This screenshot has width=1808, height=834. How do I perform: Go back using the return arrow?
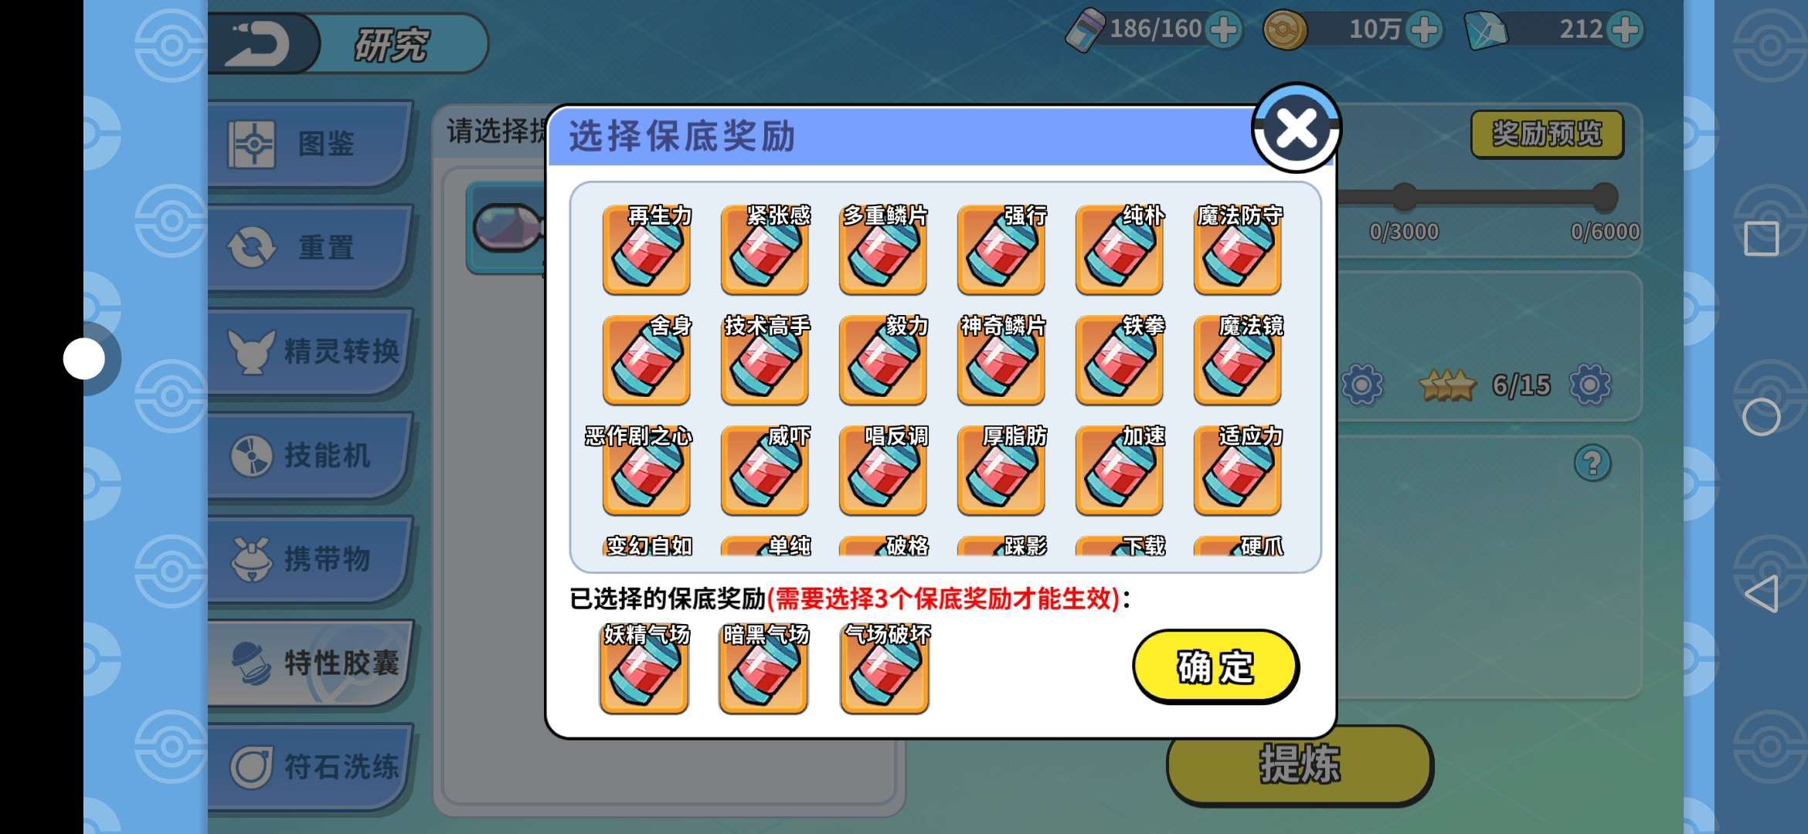tap(263, 44)
